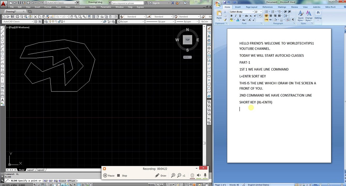The image size is (346, 186).
Task: Toggle Justify alignment in Word
Action: pos(279,16)
